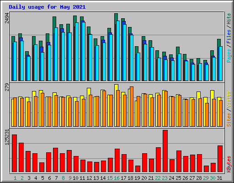The height and width of the screenshot is (183, 234).
Task: Click the cyan Pages bar for day 3
Action: pos(29,69)
